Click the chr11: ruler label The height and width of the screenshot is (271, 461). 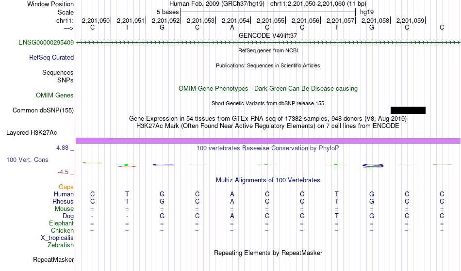click(x=65, y=20)
